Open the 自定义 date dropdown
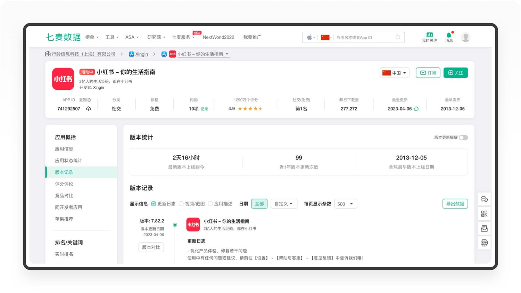The height and width of the screenshot is (293, 521). click(284, 204)
